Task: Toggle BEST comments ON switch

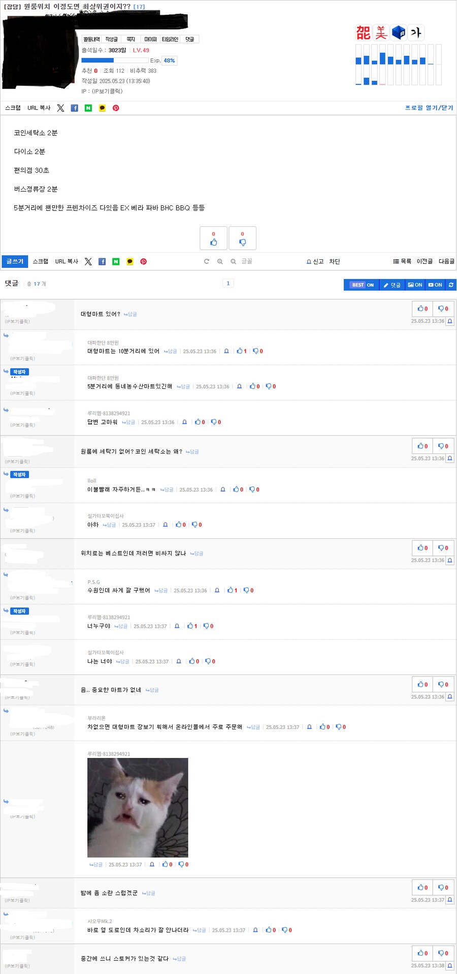Action: point(362,285)
